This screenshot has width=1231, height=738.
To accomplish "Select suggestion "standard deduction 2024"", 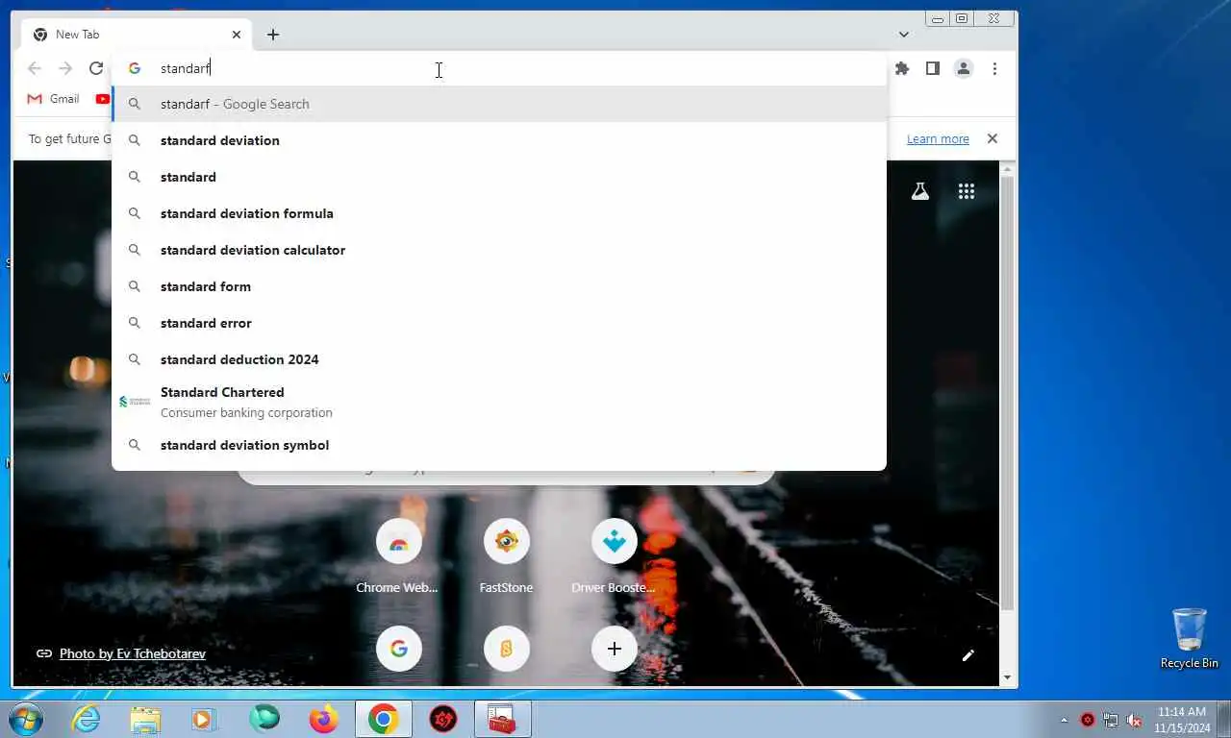I will [499, 359].
